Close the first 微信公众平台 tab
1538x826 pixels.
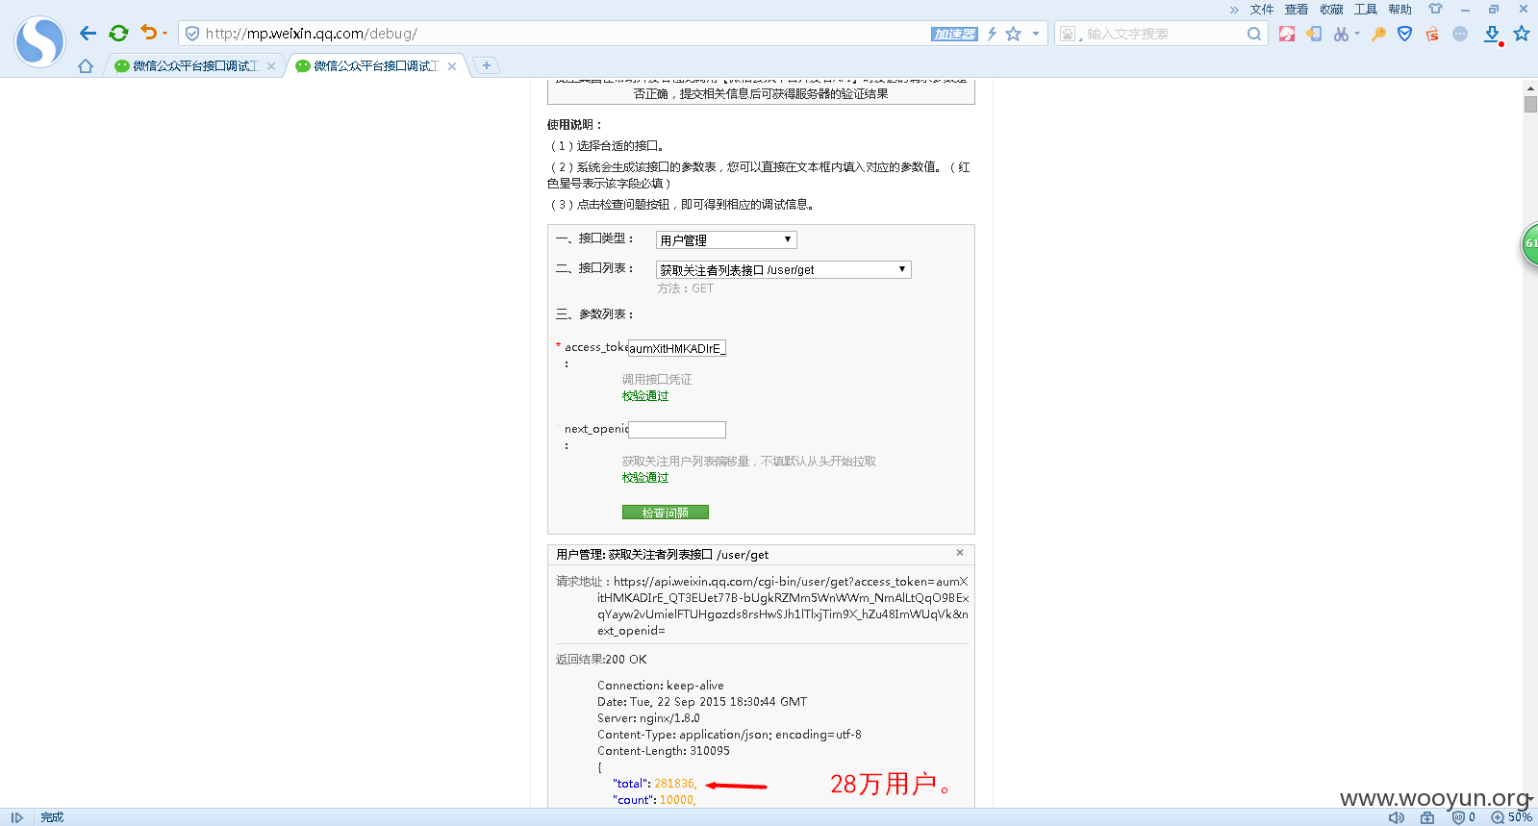(x=271, y=66)
